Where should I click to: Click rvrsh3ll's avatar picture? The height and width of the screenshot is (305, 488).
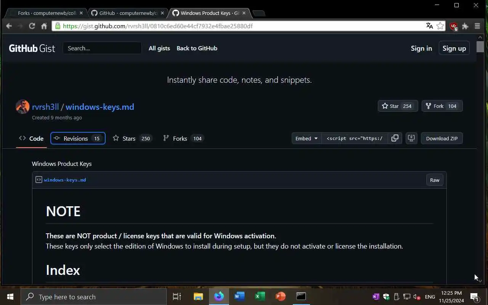coord(22,107)
